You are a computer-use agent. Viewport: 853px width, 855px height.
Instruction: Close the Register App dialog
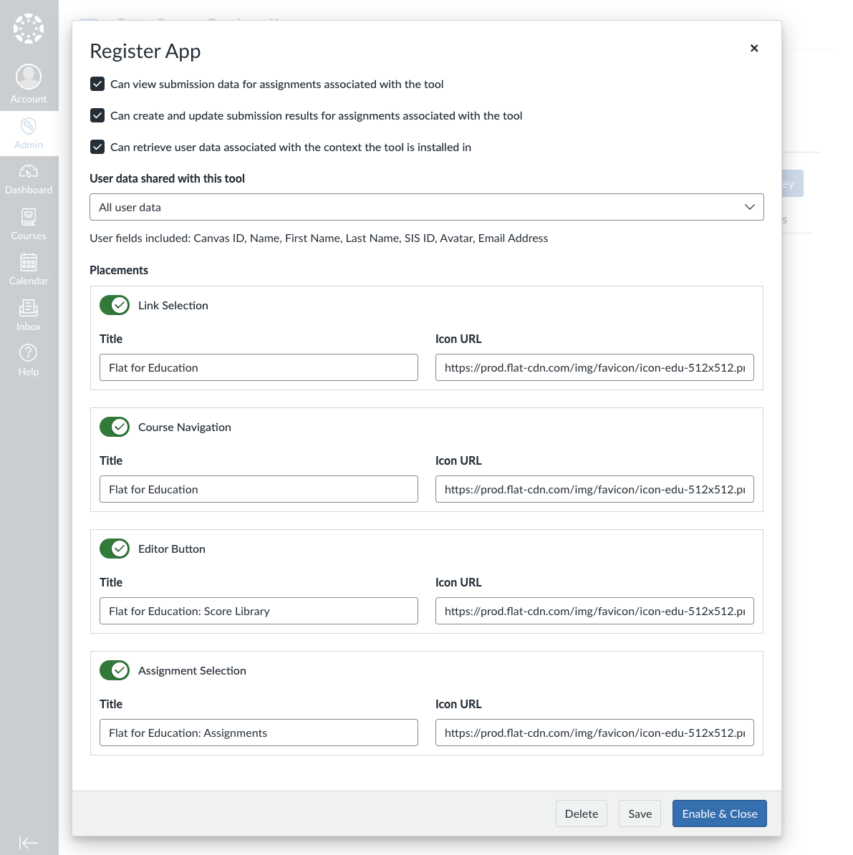tap(754, 48)
